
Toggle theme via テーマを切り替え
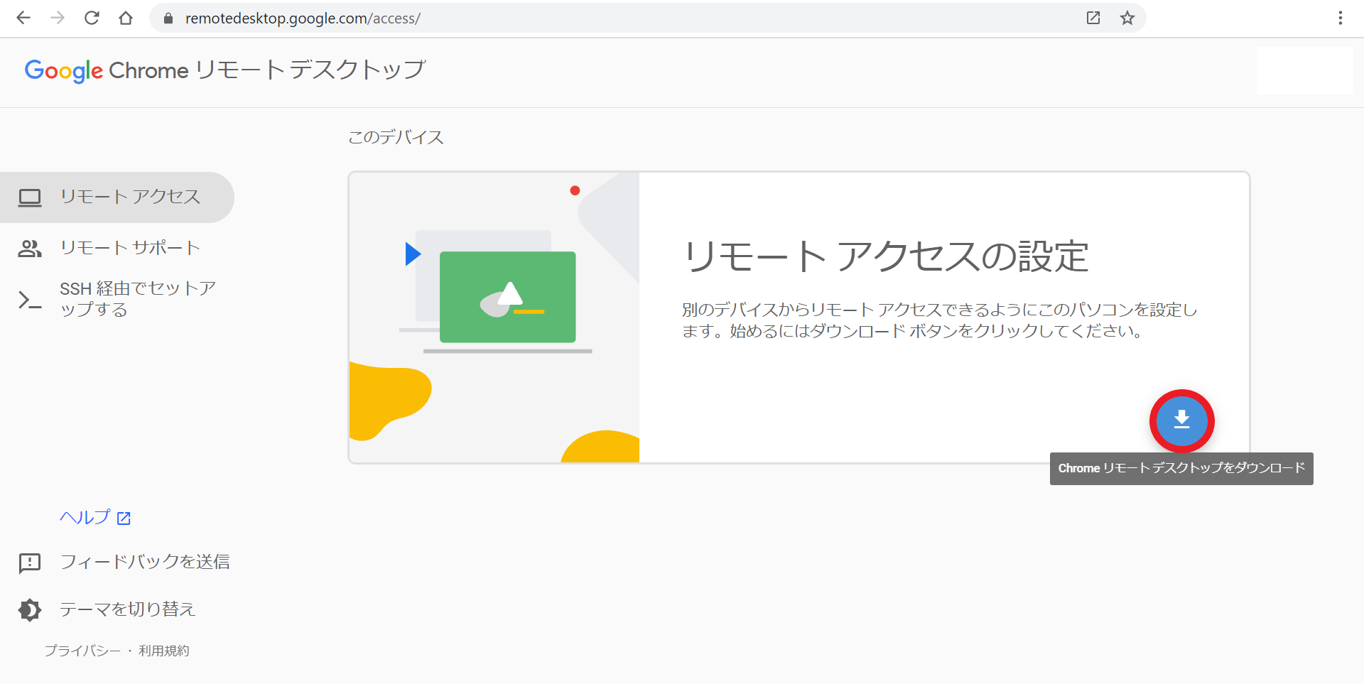pyautogui.click(x=126, y=609)
